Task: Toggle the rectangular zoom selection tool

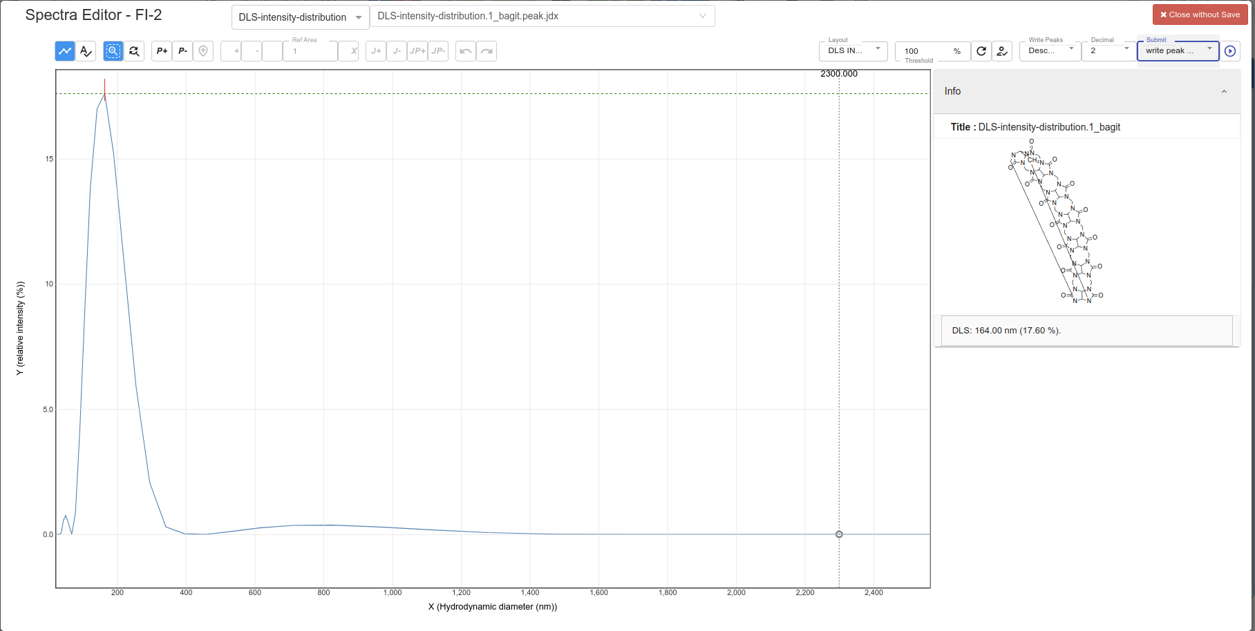Action: (112, 50)
